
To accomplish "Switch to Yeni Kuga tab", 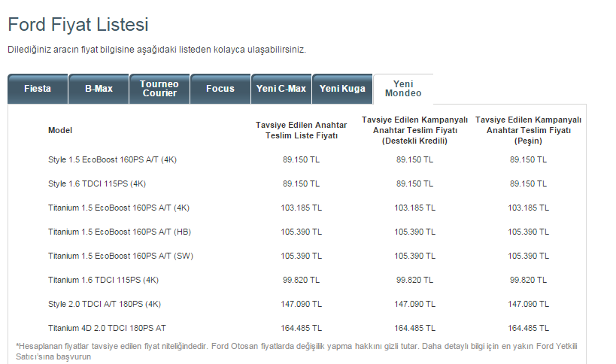I will coord(342,89).
